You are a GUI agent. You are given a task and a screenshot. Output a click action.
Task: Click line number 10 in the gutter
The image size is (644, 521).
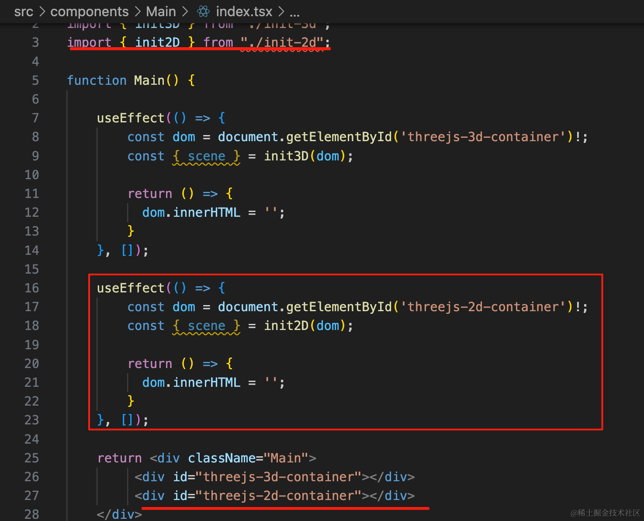(32, 175)
